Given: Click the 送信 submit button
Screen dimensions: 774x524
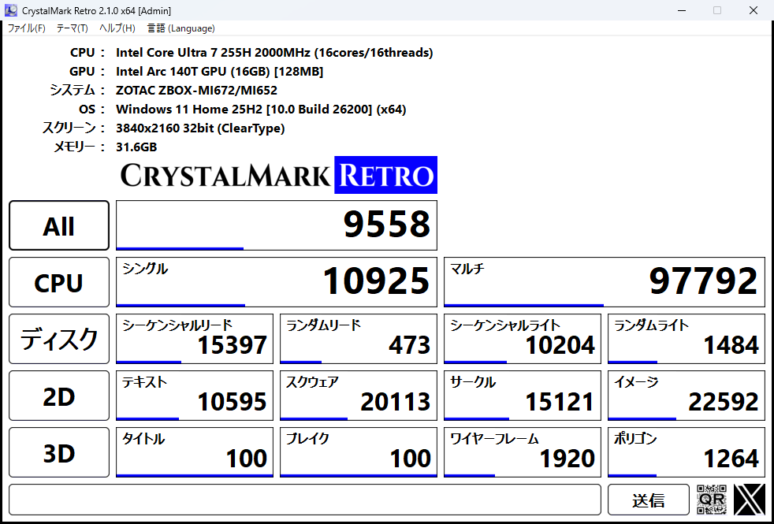Looking at the screenshot, I should click(648, 500).
